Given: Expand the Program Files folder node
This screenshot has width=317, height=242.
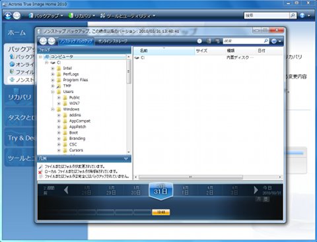Looking at the screenshot, I should (53, 80).
